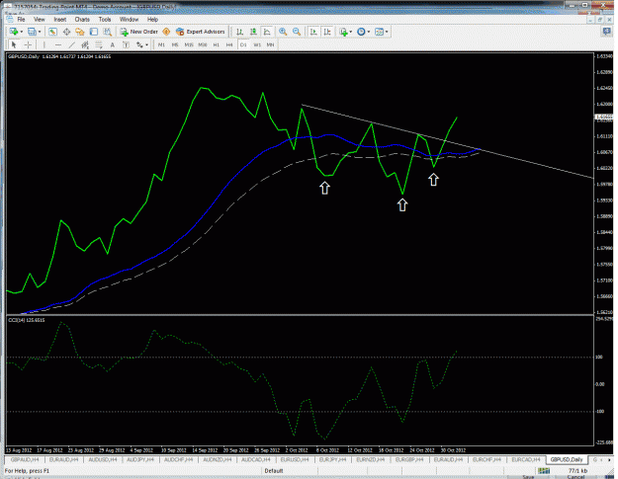Switch to the EURUSD,H4 chart tab
Image resolution: width=618 pixels, height=479 pixels.
[295, 459]
